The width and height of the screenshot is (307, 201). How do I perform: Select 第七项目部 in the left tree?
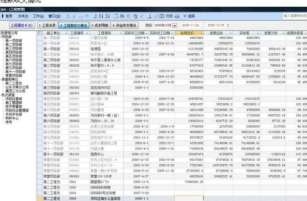14,64
